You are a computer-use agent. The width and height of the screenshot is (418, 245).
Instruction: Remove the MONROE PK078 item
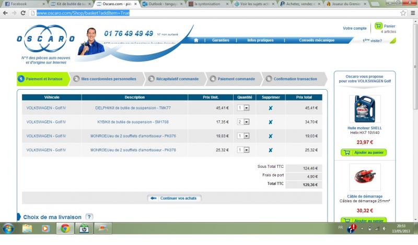click(271, 150)
